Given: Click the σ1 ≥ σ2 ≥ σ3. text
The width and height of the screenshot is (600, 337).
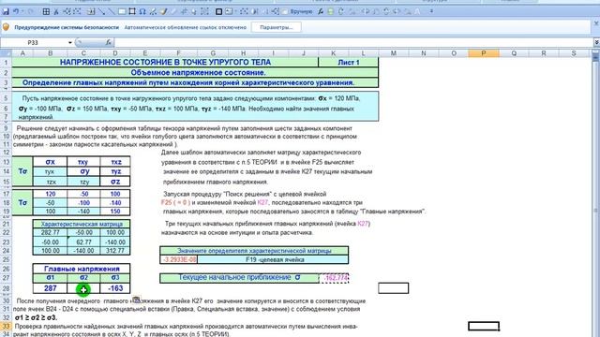Looking at the screenshot, I should click(x=36, y=317).
